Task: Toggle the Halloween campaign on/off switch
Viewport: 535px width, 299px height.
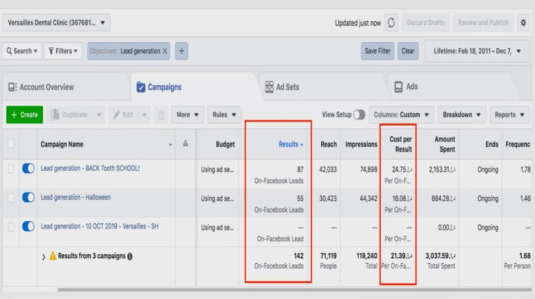Action: click(x=28, y=198)
